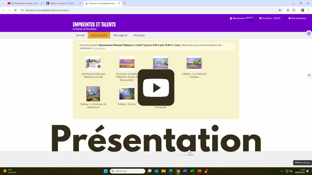Open Word from the taskbar

[x=185, y=171]
